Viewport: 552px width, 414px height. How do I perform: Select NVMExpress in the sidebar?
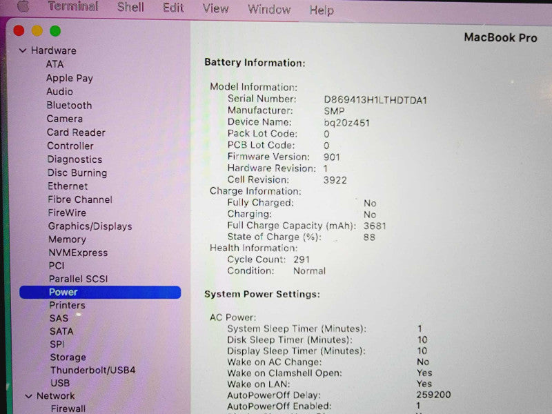pyautogui.click(x=78, y=253)
